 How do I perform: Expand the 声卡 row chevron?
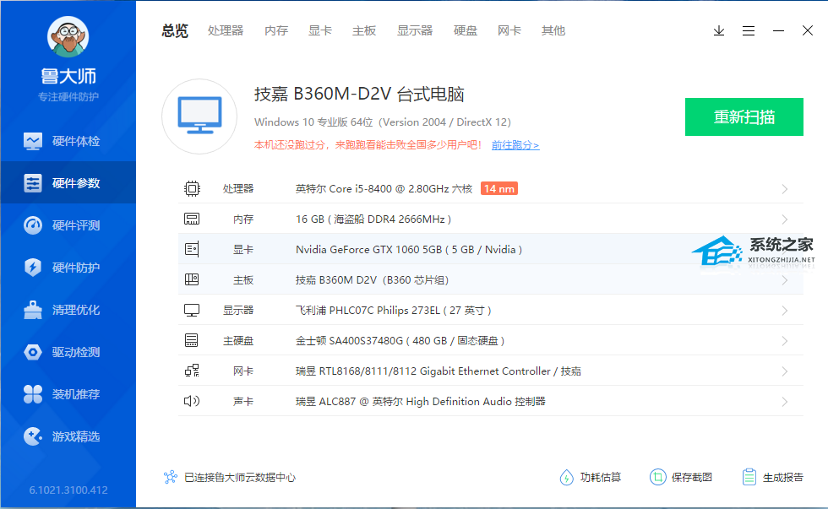(x=785, y=402)
